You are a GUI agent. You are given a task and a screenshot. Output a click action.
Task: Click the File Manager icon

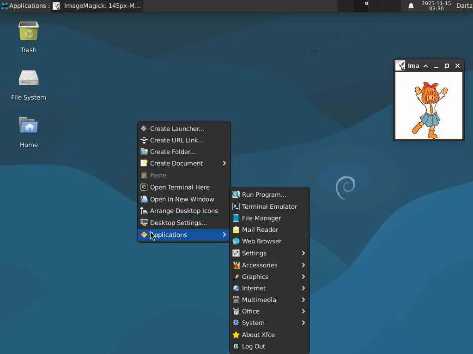click(236, 218)
